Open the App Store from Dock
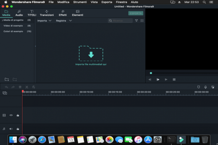 coord(148,140)
